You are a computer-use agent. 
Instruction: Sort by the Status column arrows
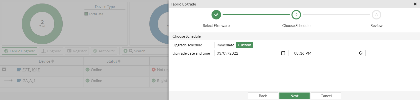click(x=119, y=61)
